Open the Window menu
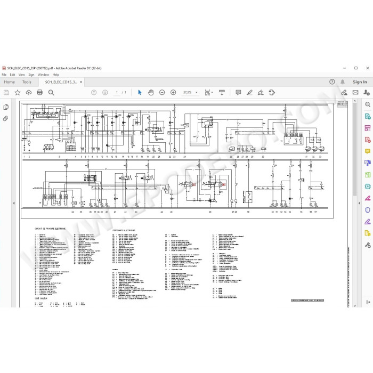 coord(43,75)
